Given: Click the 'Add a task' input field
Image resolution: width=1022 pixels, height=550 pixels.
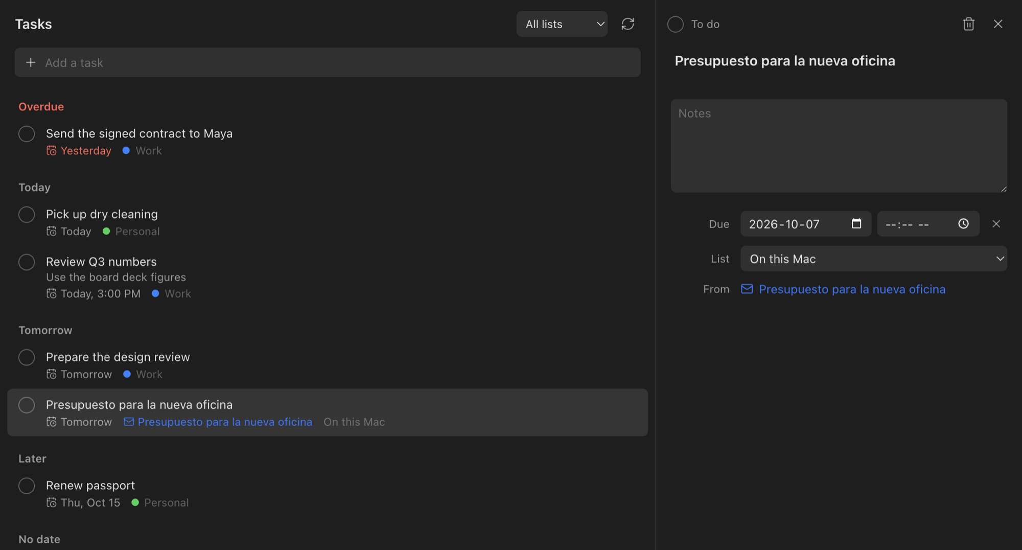Looking at the screenshot, I should coord(328,62).
